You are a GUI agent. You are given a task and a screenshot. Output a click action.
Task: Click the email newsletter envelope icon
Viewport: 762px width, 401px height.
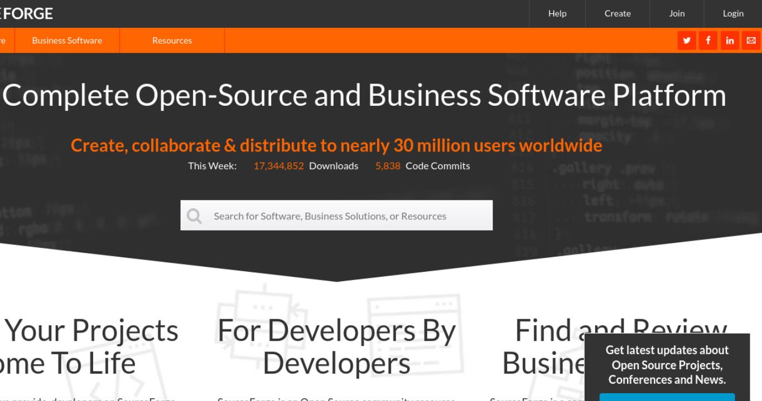click(x=751, y=41)
